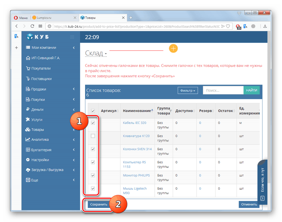Open a new browser tab
This screenshot has height=222, width=282.
(x=131, y=18)
